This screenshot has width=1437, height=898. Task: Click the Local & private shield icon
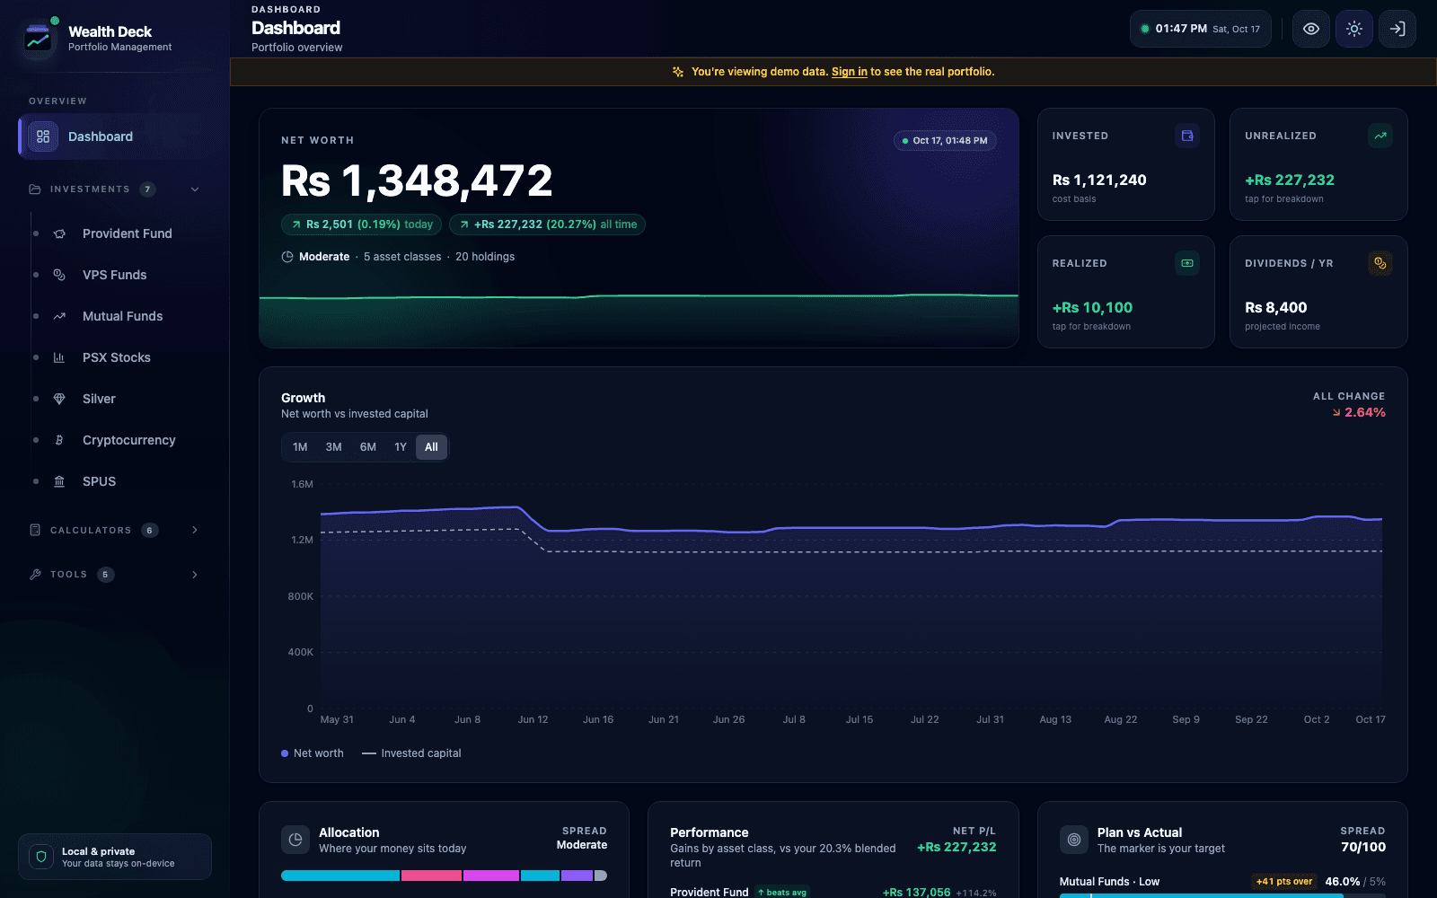click(x=40, y=857)
